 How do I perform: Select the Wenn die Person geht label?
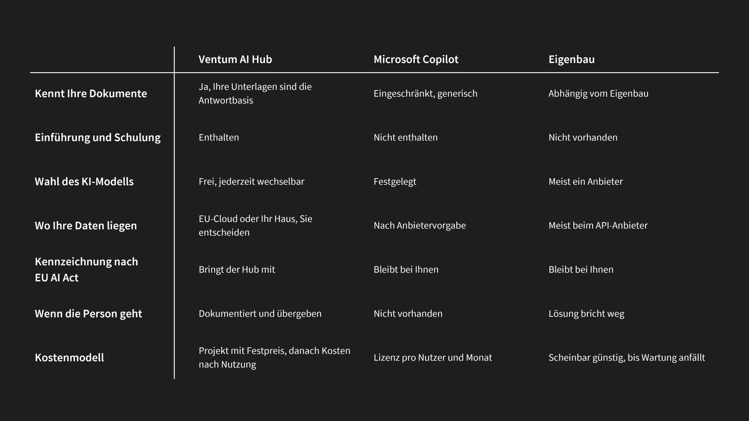88,314
